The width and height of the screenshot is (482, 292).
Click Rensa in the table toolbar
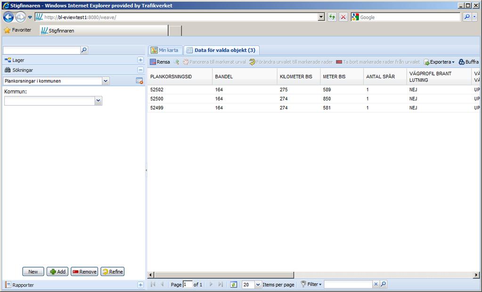point(160,62)
